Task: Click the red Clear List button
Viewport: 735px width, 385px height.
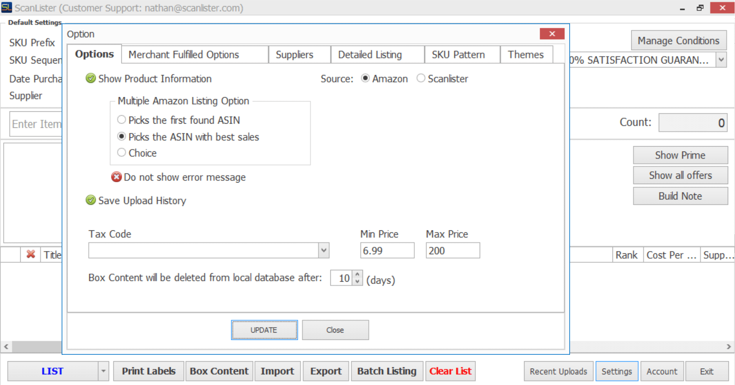Action: (450, 371)
